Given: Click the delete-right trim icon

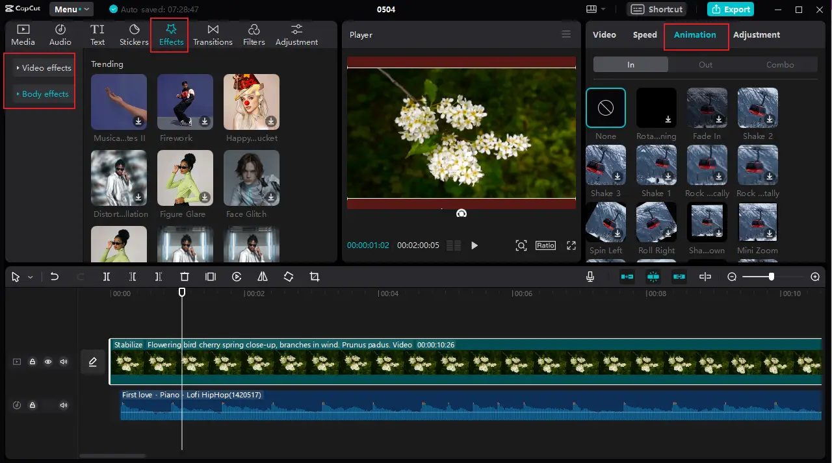Looking at the screenshot, I should coord(159,277).
